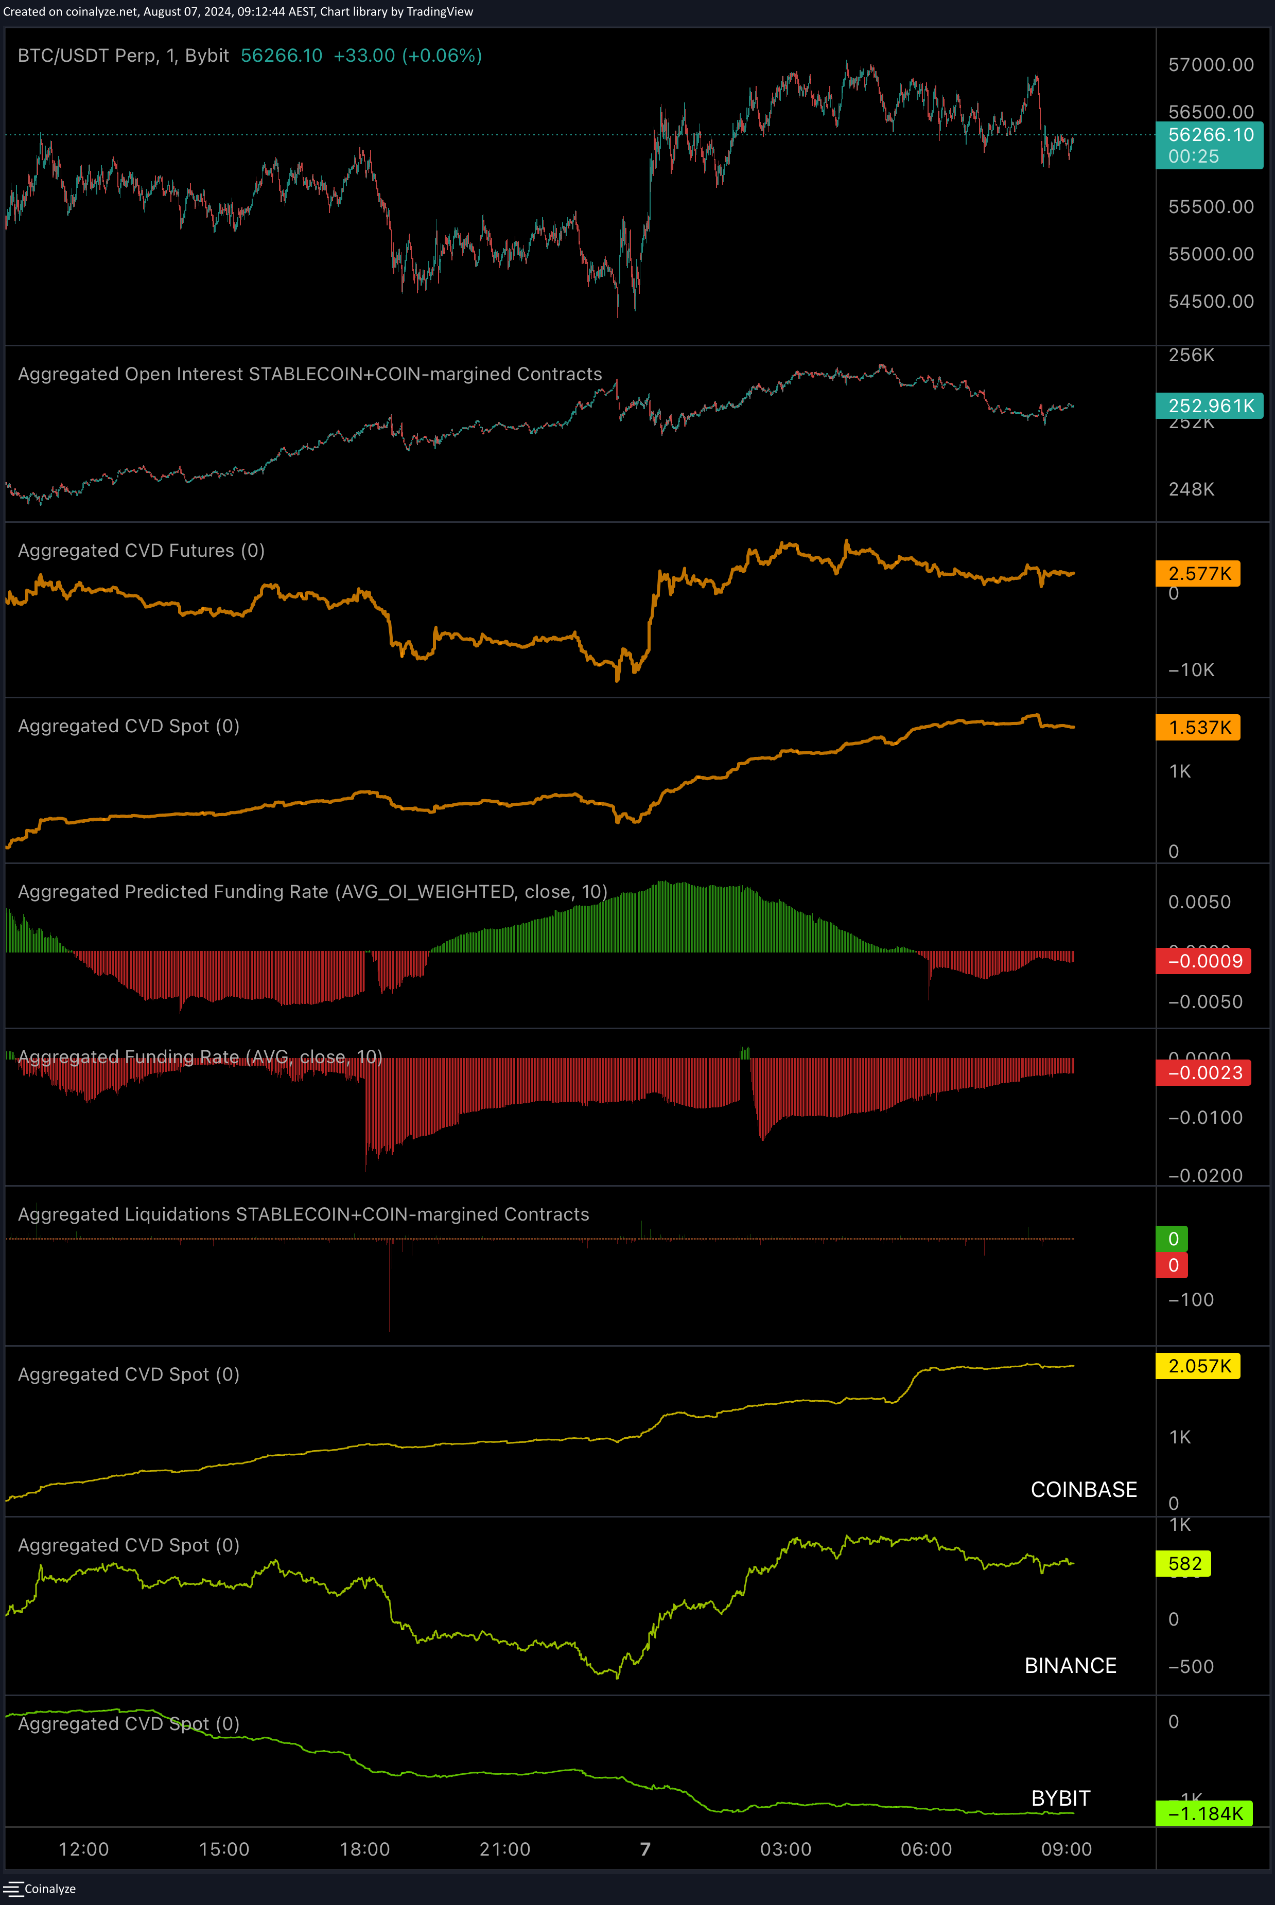The width and height of the screenshot is (1275, 1905).
Task: Click the Coinalyze logo icon
Action: [x=13, y=1888]
